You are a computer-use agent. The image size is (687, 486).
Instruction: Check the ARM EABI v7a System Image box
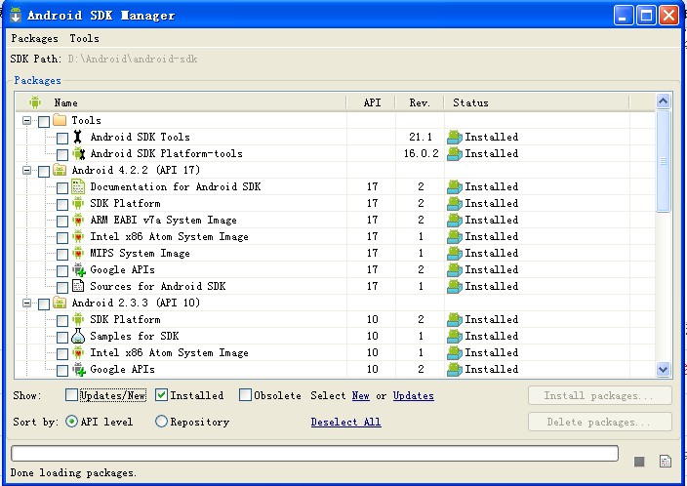tap(62, 221)
